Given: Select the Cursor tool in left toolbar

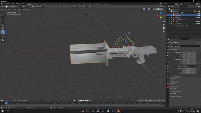Looking at the screenshot, I should pyautogui.click(x=3, y=17).
